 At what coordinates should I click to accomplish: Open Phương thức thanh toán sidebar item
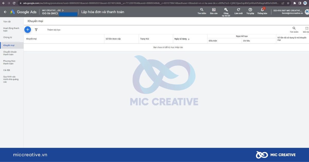pyautogui.click(x=9, y=62)
